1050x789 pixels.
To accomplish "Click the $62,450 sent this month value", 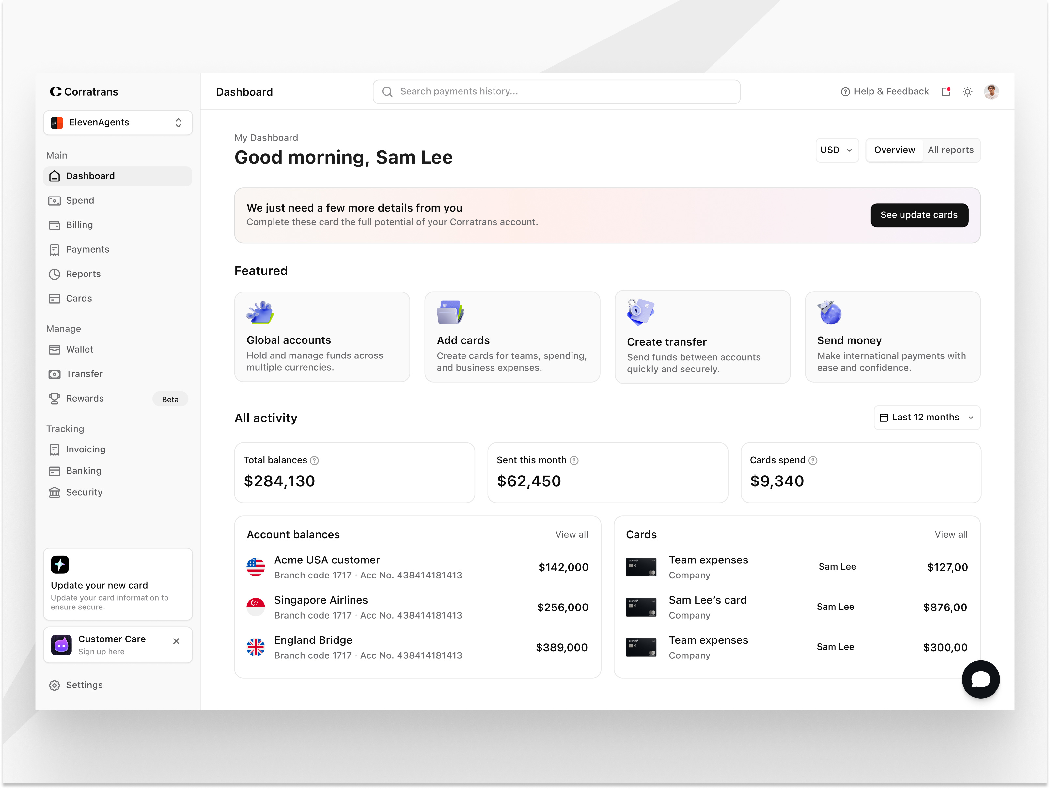I will (529, 481).
